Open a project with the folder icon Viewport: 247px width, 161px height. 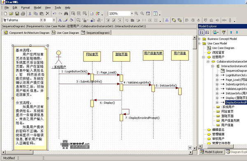[11, 14]
